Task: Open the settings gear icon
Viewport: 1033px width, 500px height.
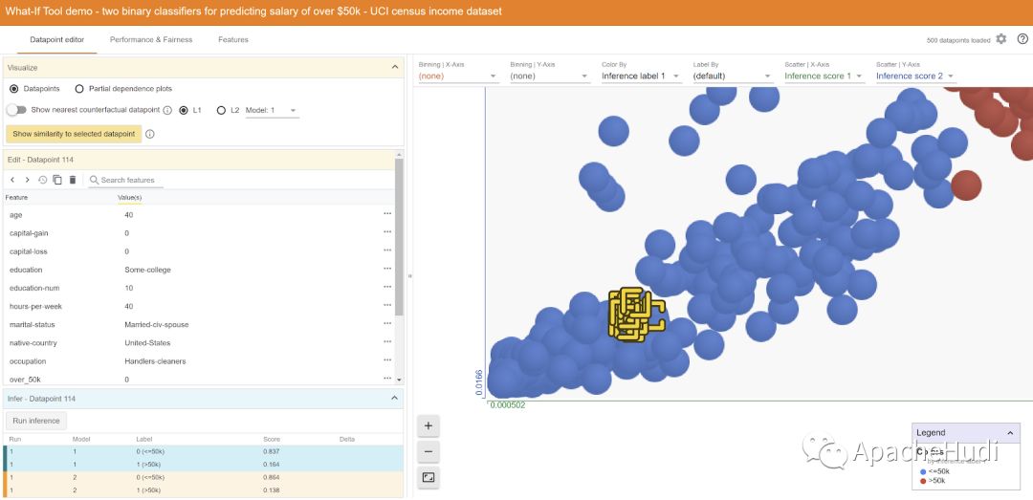Action: click(1000, 39)
